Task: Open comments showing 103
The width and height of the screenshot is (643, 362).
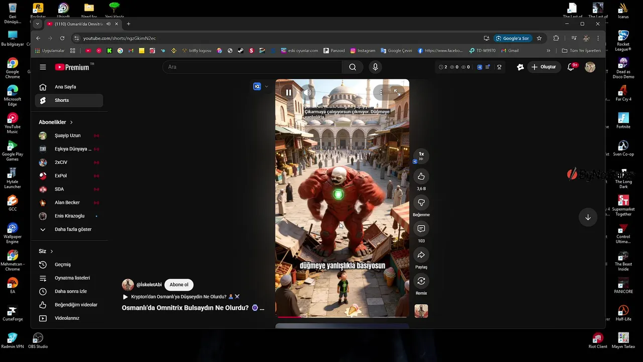Action: (421, 229)
